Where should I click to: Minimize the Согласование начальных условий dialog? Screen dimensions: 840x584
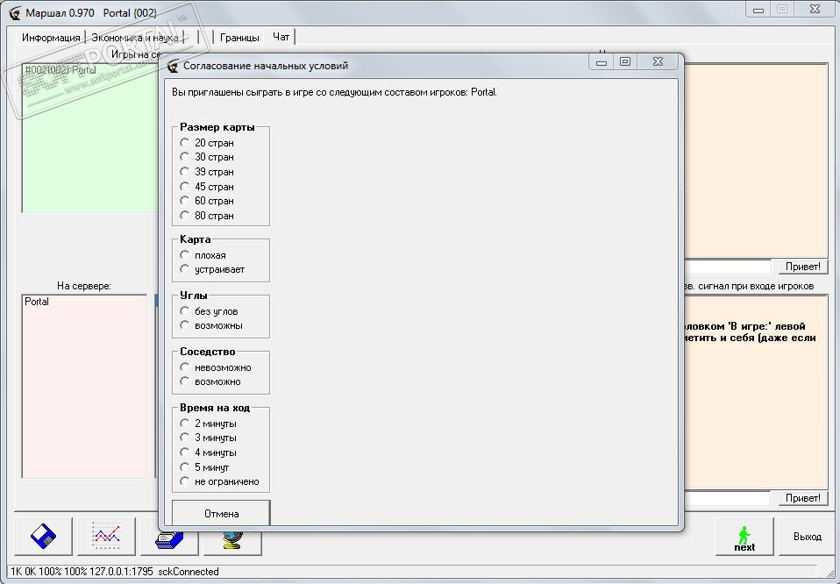coord(602,61)
